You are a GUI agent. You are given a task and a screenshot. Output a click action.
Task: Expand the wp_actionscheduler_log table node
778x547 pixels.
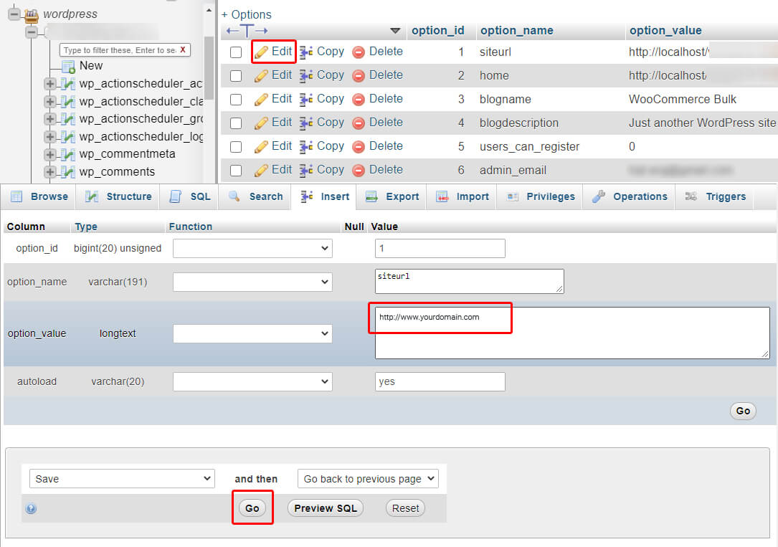49,136
